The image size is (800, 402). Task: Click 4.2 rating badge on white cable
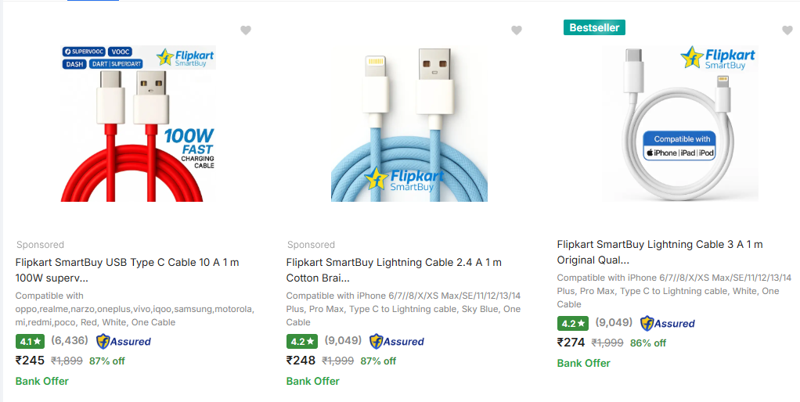pos(572,323)
